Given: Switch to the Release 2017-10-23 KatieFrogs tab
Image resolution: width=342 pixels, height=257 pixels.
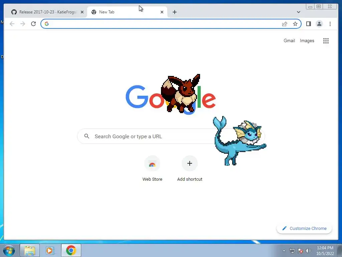Looking at the screenshot, I should (x=47, y=12).
